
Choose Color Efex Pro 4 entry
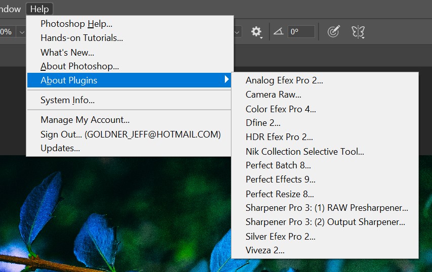[x=325, y=109]
